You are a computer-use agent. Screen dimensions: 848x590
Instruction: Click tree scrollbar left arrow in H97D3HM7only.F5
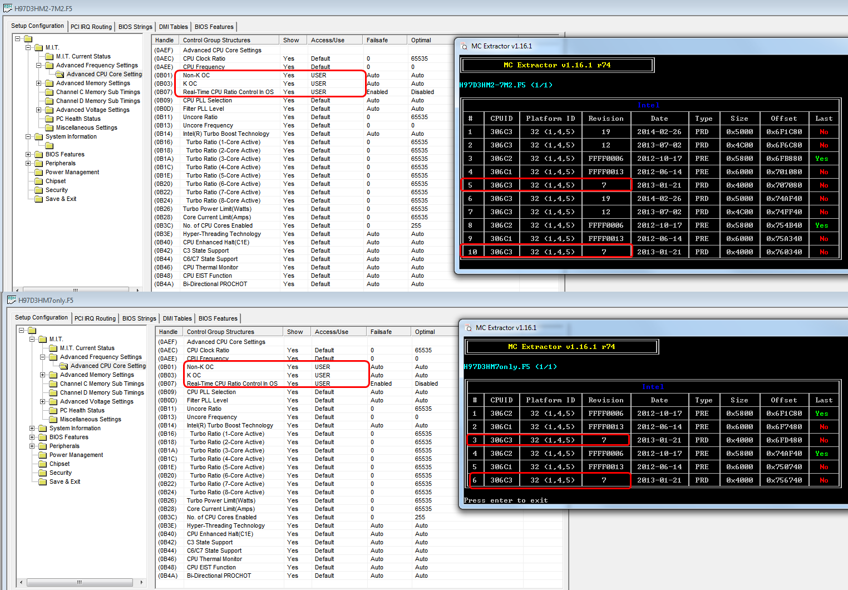22,582
